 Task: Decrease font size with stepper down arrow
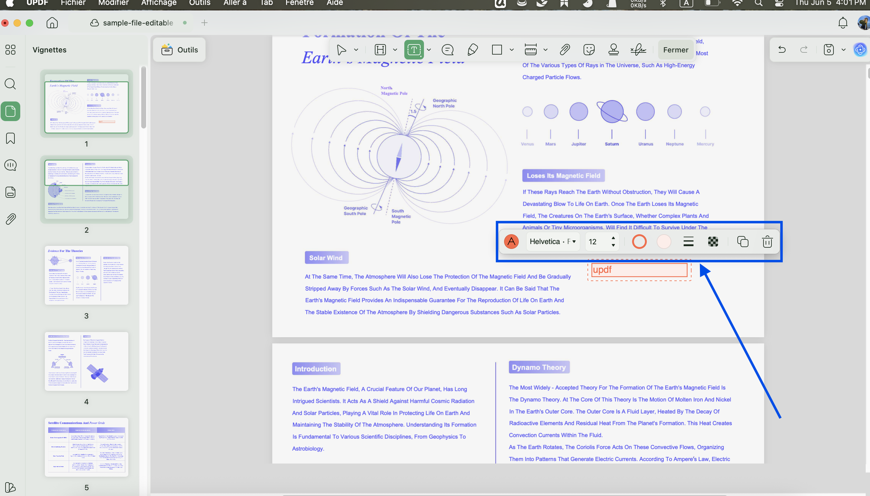[x=613, y=245]
